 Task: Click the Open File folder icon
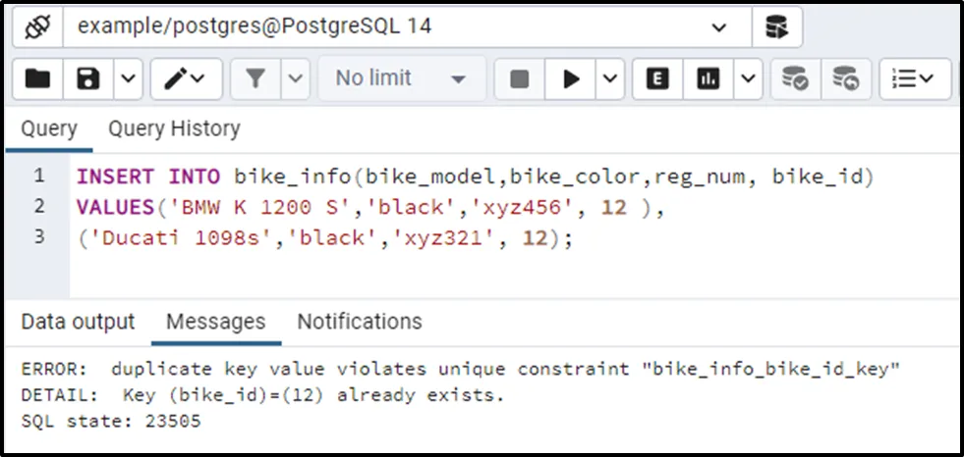[37, 78]
